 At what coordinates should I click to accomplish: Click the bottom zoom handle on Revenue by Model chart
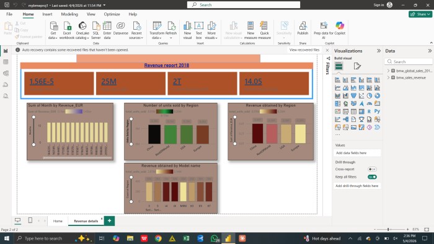click(131, 201)
